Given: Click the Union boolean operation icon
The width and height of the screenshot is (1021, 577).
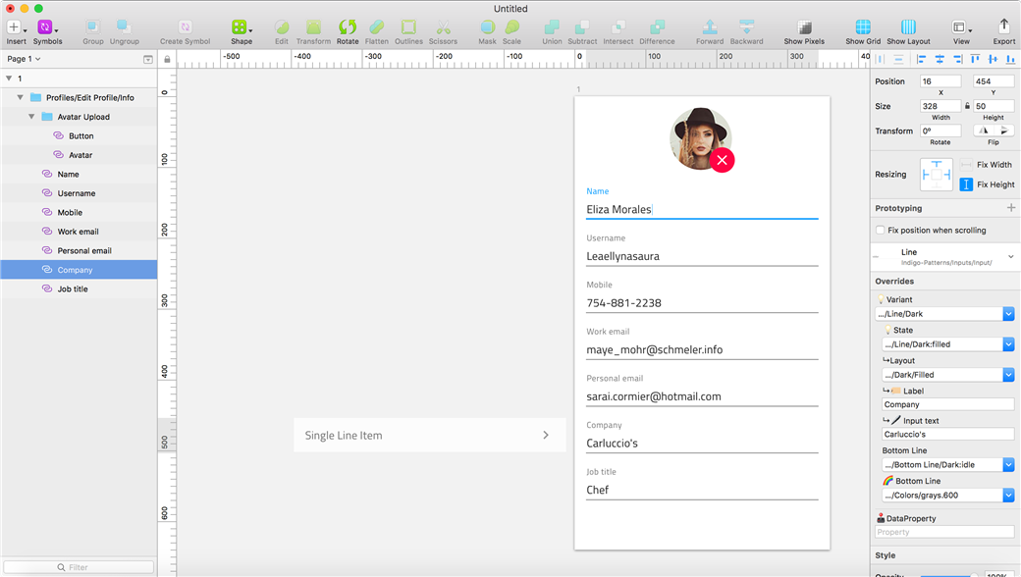Looking at the screenshot, I should point(552,27).
